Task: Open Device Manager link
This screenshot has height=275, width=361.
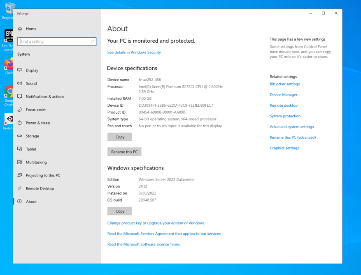Action: click(x=284, y=94)
